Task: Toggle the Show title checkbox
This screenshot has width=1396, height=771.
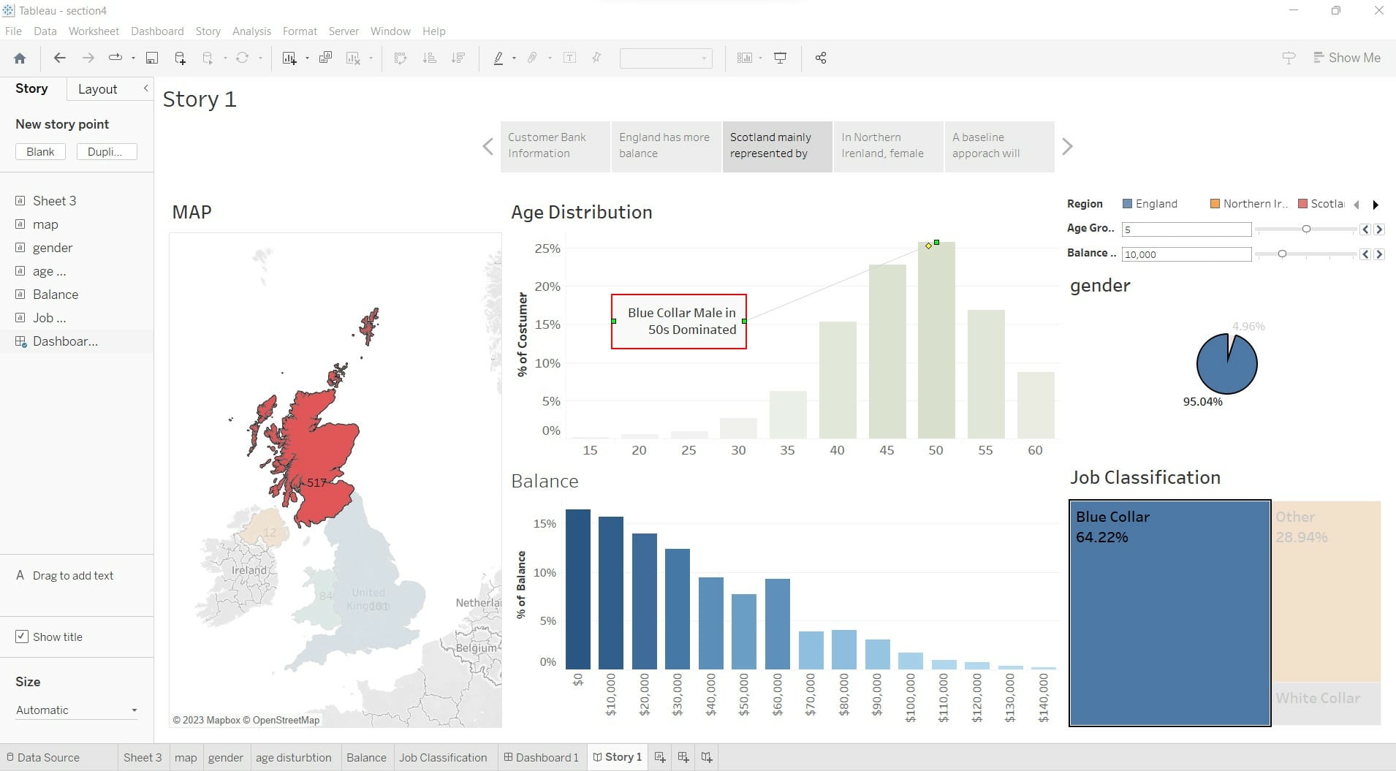Action: (x=22, y=637)
